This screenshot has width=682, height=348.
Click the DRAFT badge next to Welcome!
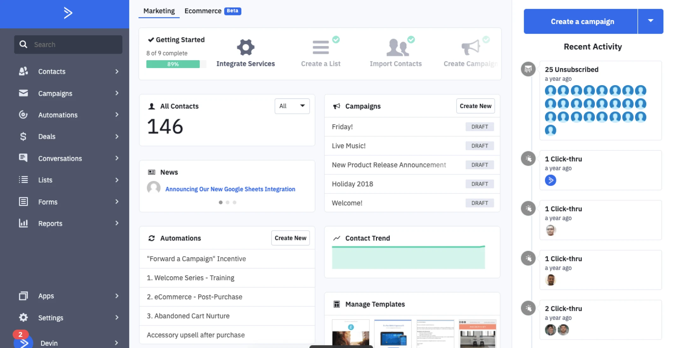(480, 203)
